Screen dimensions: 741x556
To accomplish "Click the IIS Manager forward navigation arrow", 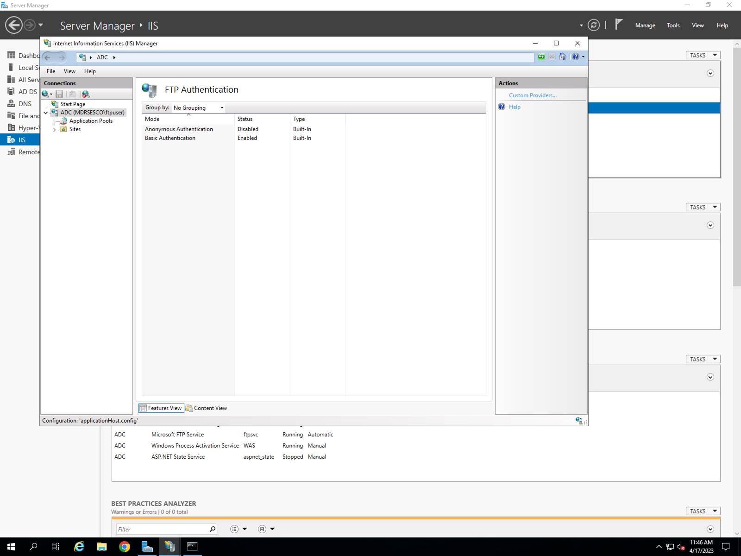I will coord(62,57).
